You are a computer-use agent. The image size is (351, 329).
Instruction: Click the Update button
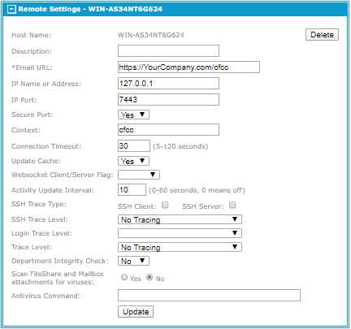[136, 312]
